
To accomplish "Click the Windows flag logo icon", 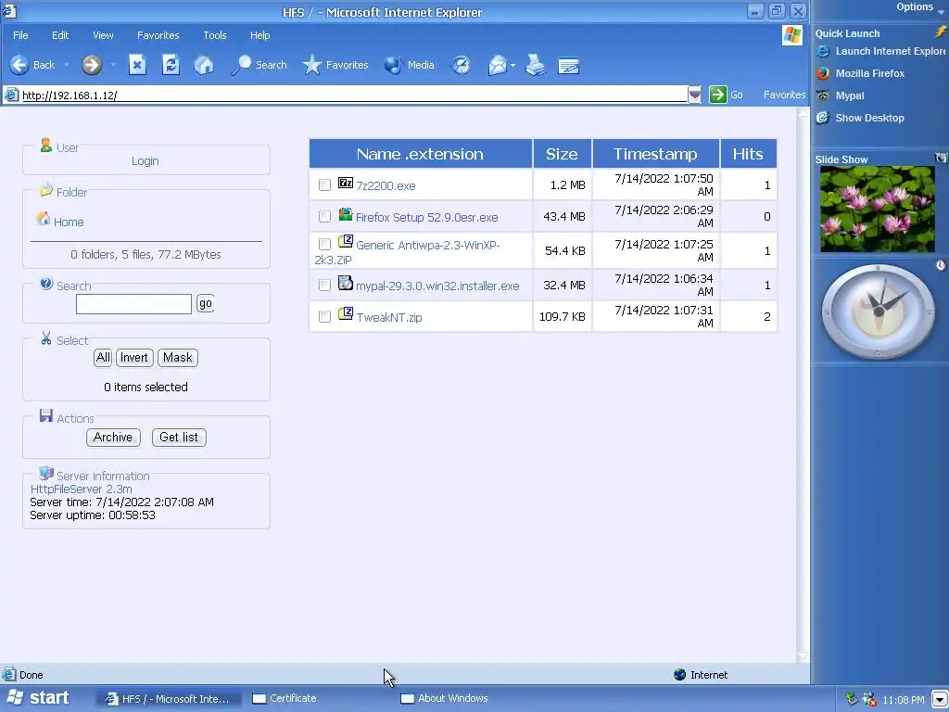I will 791,35.
